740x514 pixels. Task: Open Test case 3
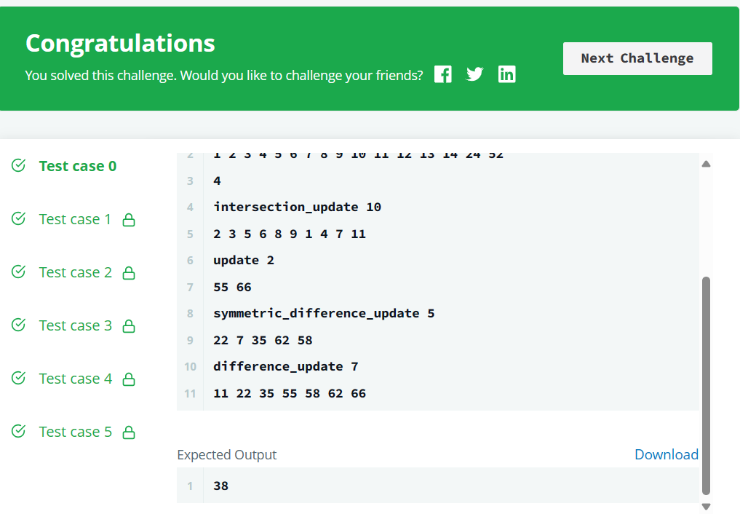click(x=75, y=325)
